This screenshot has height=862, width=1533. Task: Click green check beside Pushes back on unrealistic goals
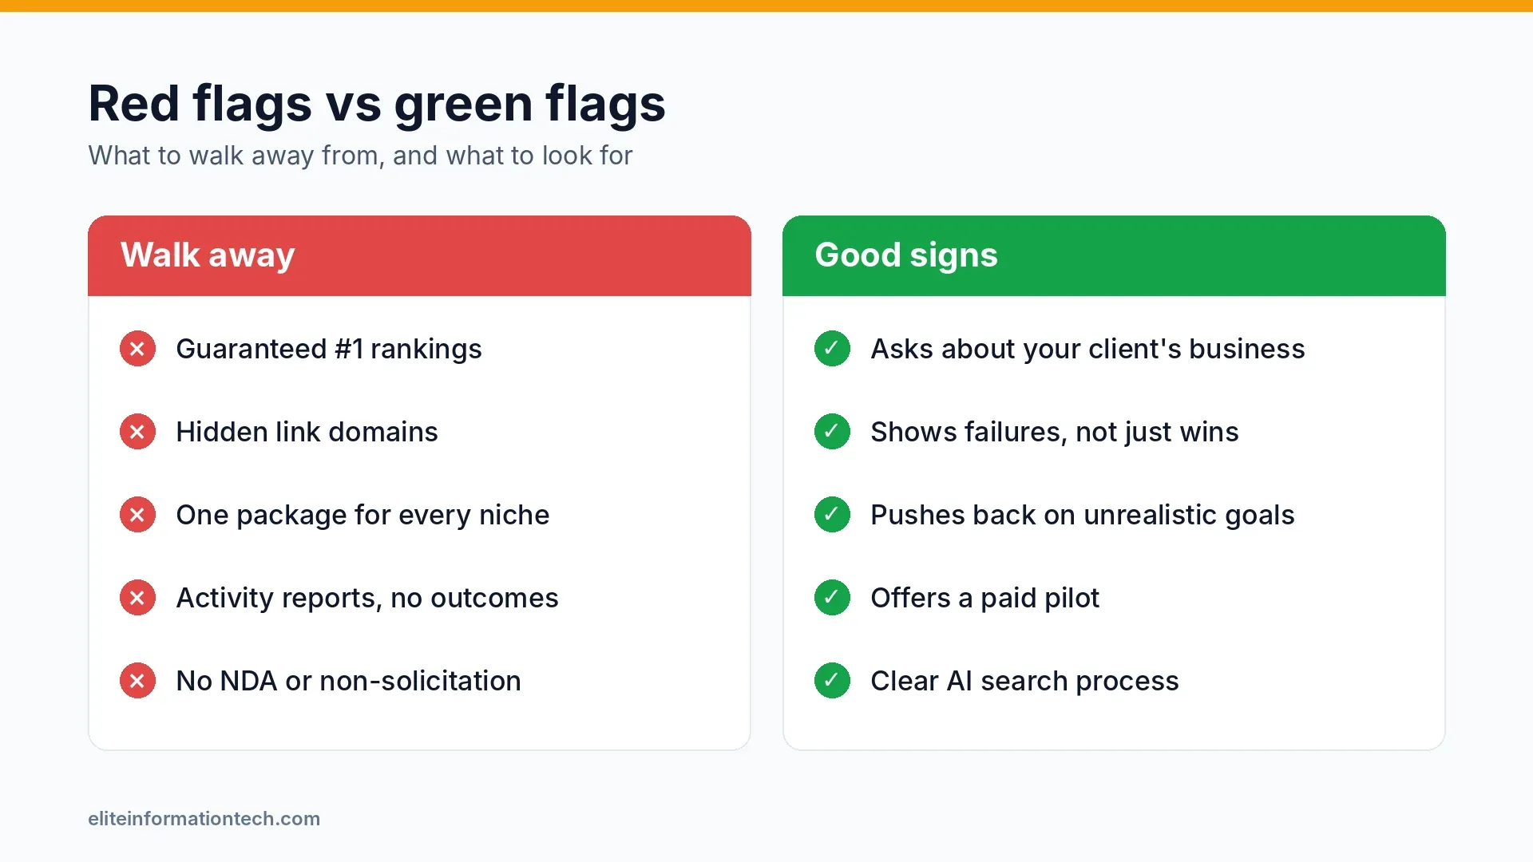coord(832,515)
